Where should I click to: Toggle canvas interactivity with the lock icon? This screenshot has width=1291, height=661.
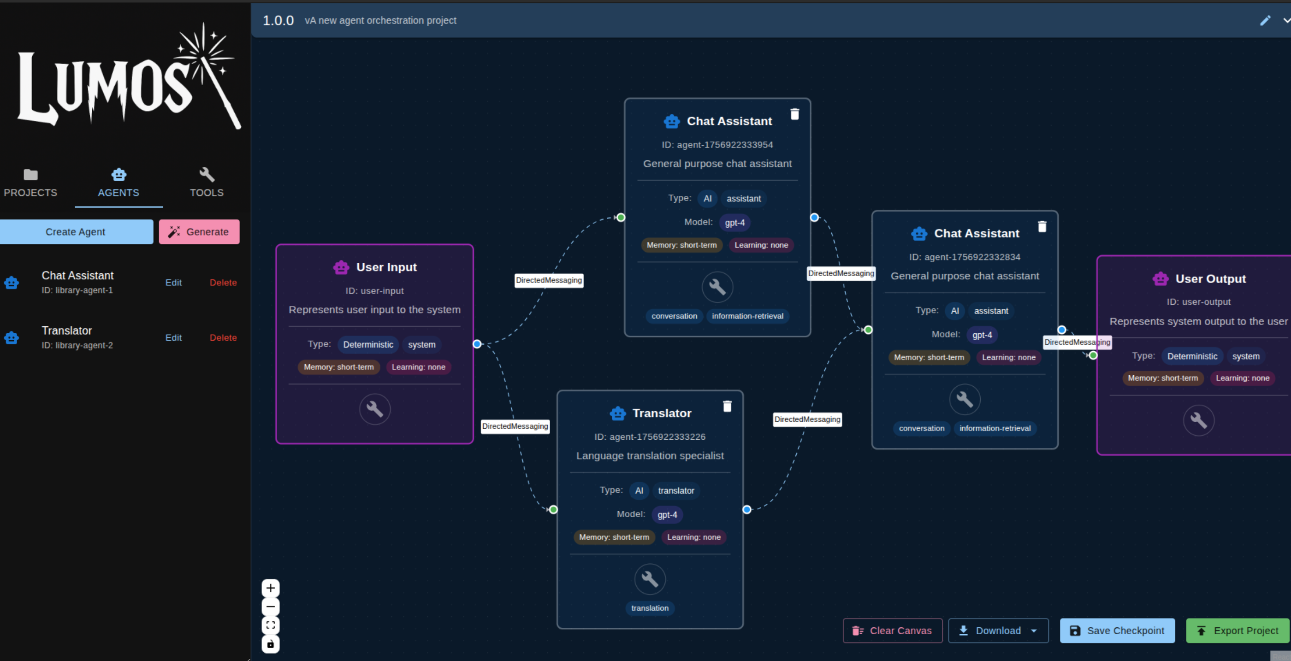[x=271, y=644]
